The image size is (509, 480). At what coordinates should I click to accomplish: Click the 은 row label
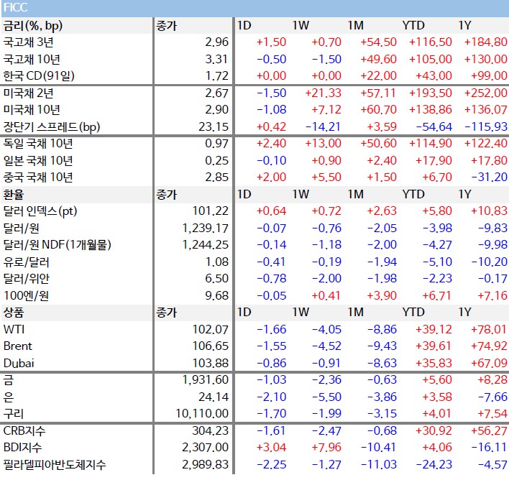coord(8,397)
